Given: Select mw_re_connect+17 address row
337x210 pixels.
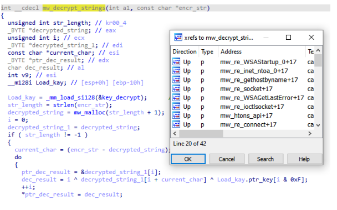Looking at the screenshot, I should click(x=248, y=124).
